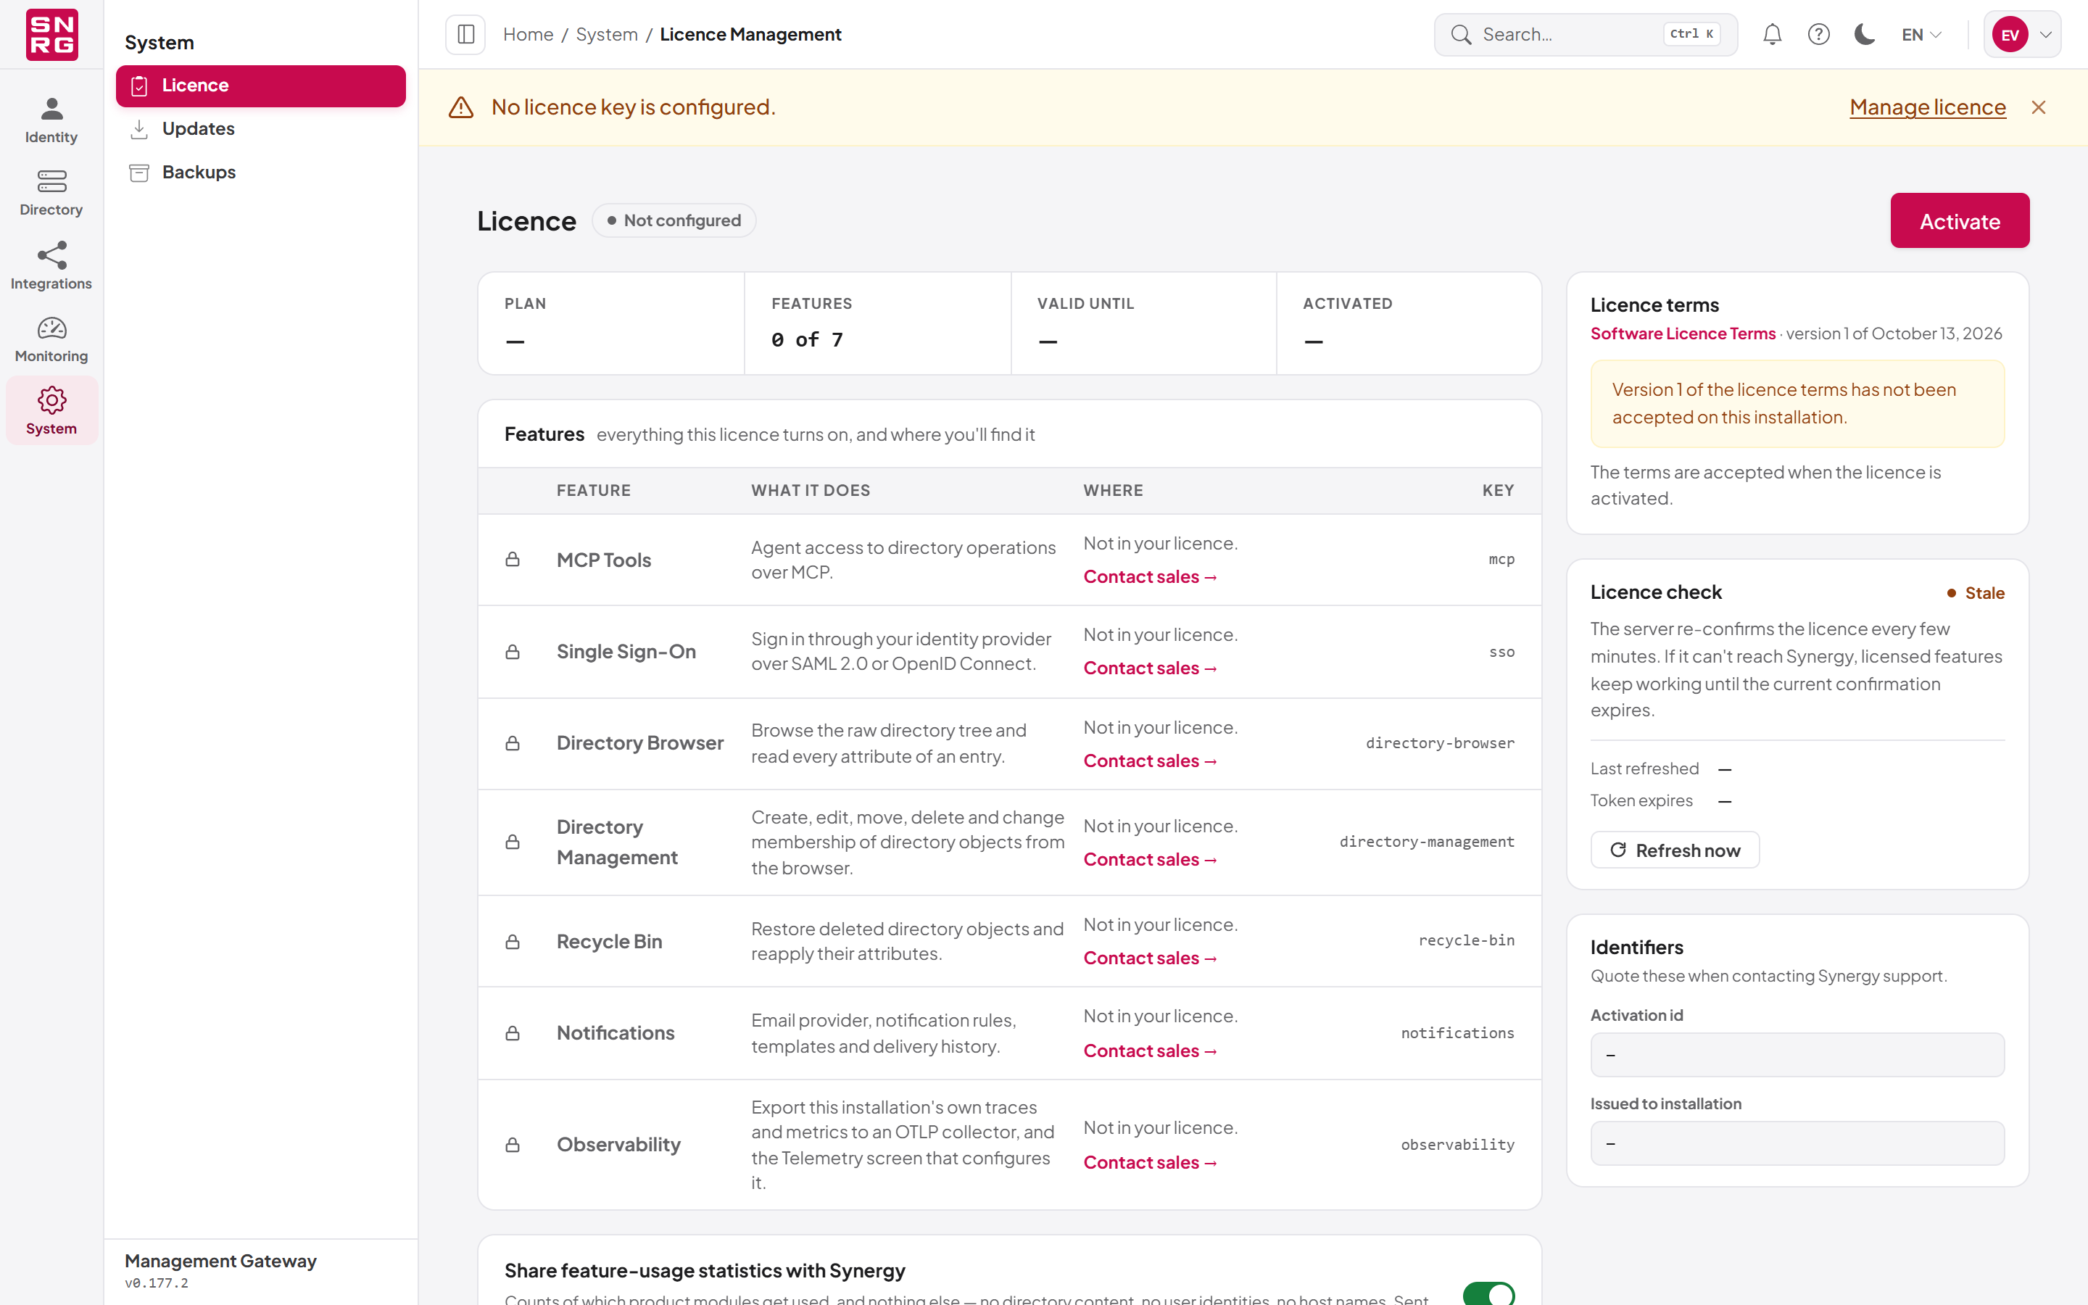Open the EN language dropdown
The image size is (2088, 1305).
pyautogui.click(x=1921, y=35)
